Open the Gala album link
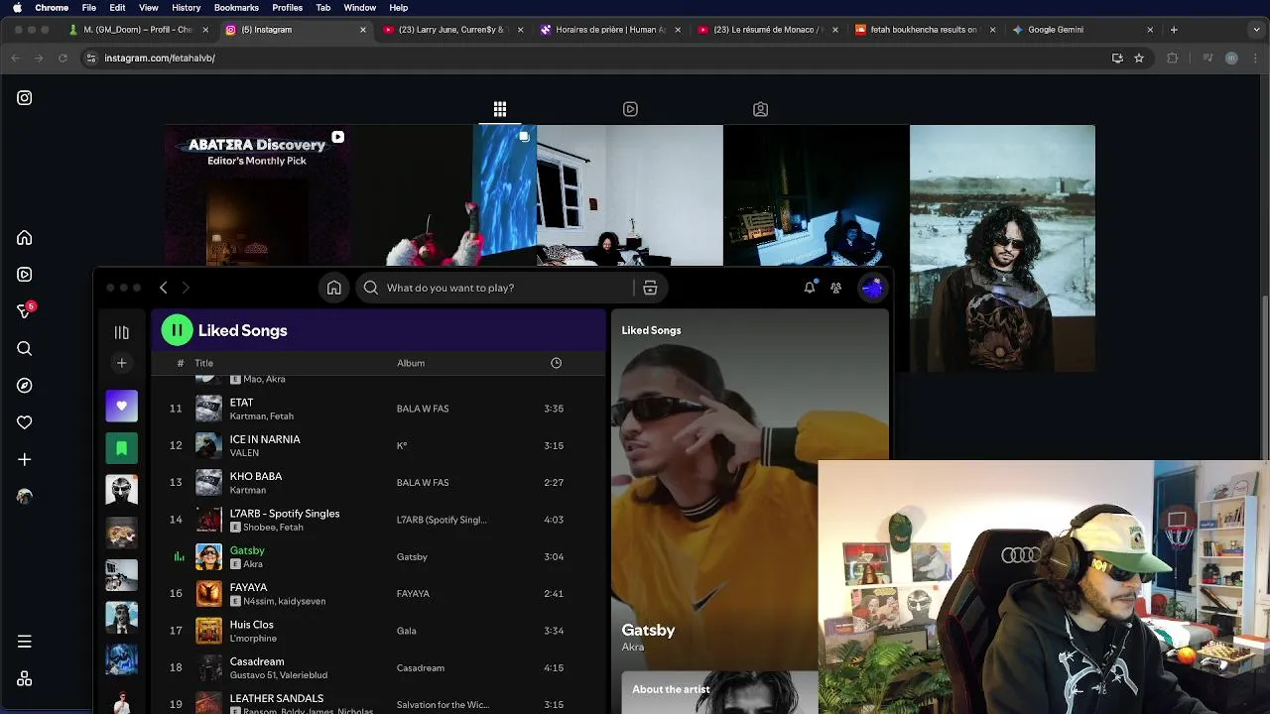 (x=406, y=631)
